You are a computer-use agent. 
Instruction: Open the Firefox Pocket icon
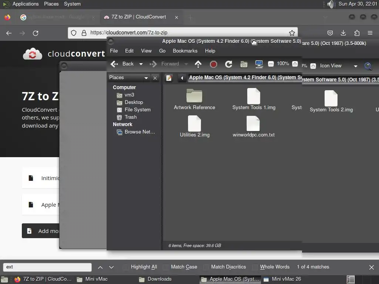[x=330, y=33]
